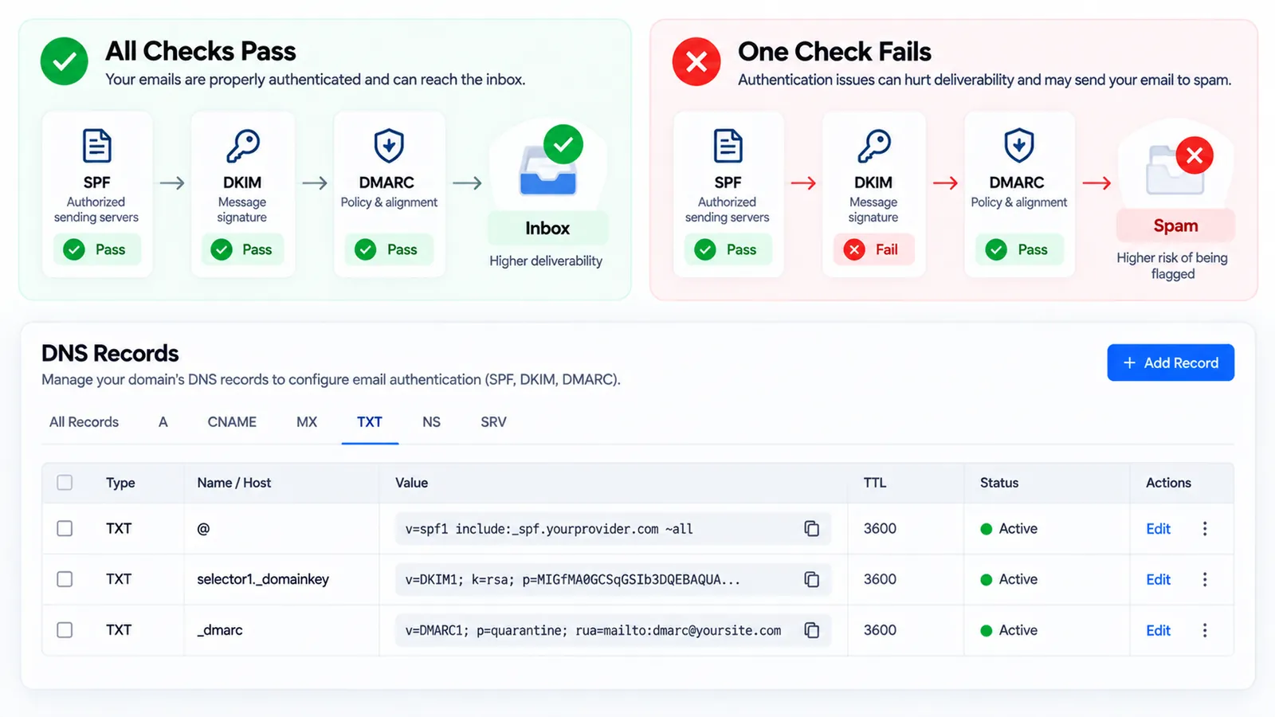The image size is (1275, 717).
Task: Switch to the All Records tab
Action: 84,422
